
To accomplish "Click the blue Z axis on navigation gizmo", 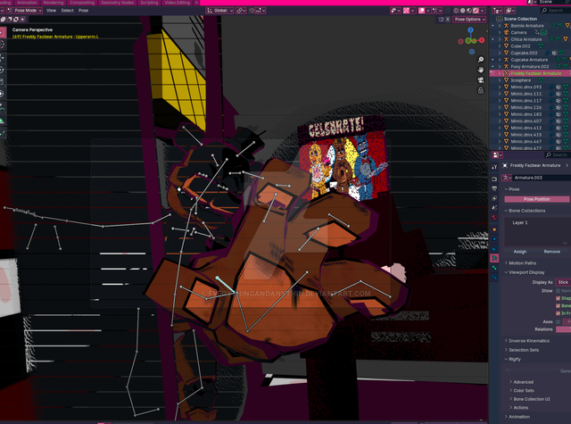I will tap(470, 29).
